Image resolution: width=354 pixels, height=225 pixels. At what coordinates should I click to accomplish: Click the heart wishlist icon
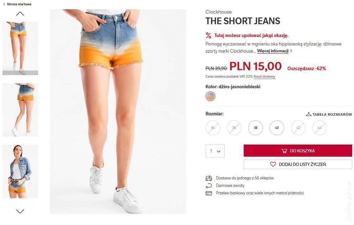click(x=273, y=164)
